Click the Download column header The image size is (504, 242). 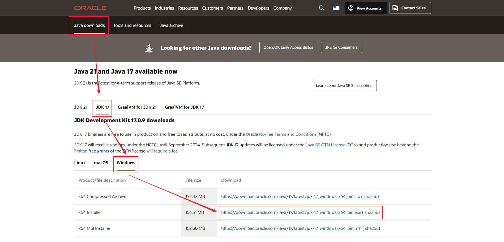coord(231,180)
